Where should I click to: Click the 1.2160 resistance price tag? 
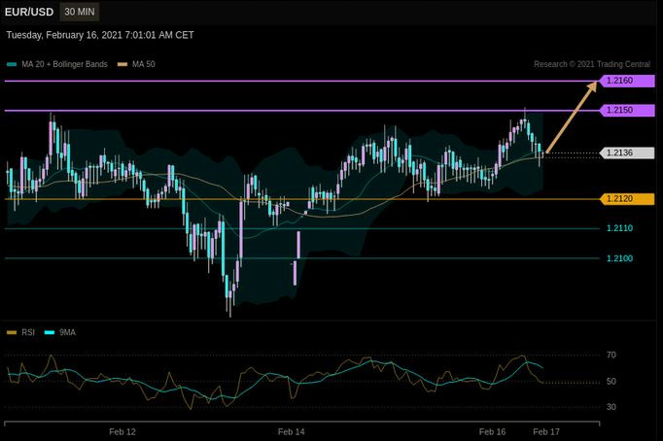pyautogui.click(x=627, y=81)
